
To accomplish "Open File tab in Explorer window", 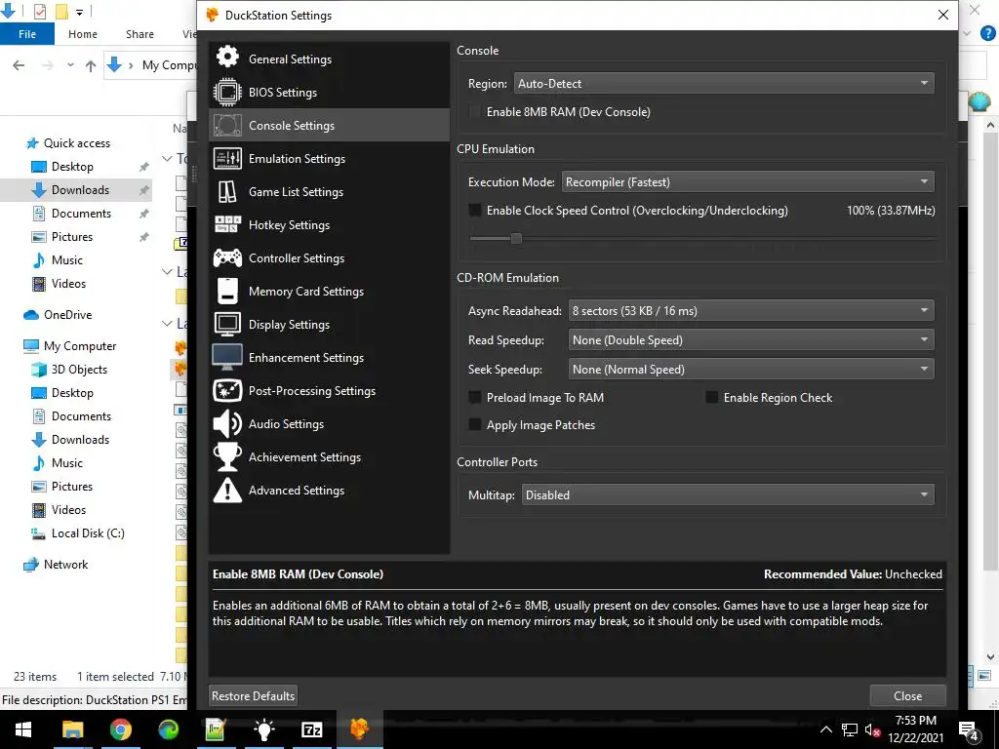I will pyautogui.click(x=27, y=34).
